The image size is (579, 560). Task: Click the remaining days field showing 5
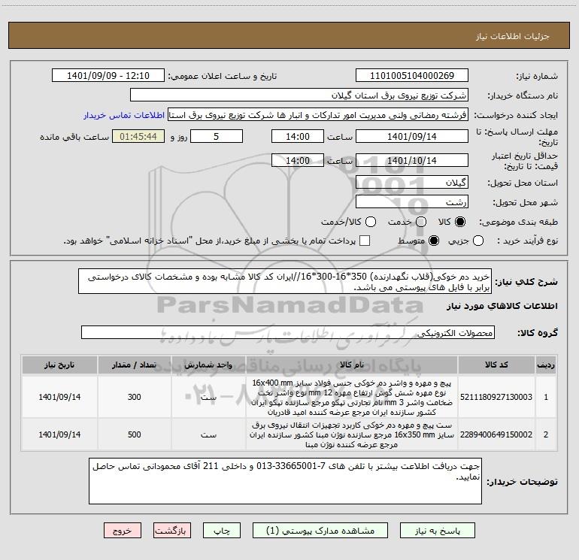pyautogui.click(x=217, y=136)
